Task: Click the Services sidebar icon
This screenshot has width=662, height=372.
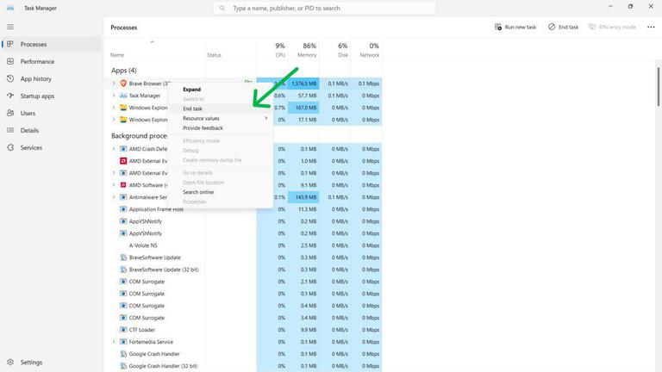Action: (10, 147)
